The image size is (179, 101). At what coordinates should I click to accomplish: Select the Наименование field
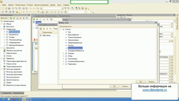pos(73,40)
